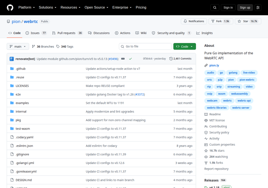Viewport: 268px width, 188px height.
Task: Click the .gitignore file icon
Action: [x=12, y=154]
